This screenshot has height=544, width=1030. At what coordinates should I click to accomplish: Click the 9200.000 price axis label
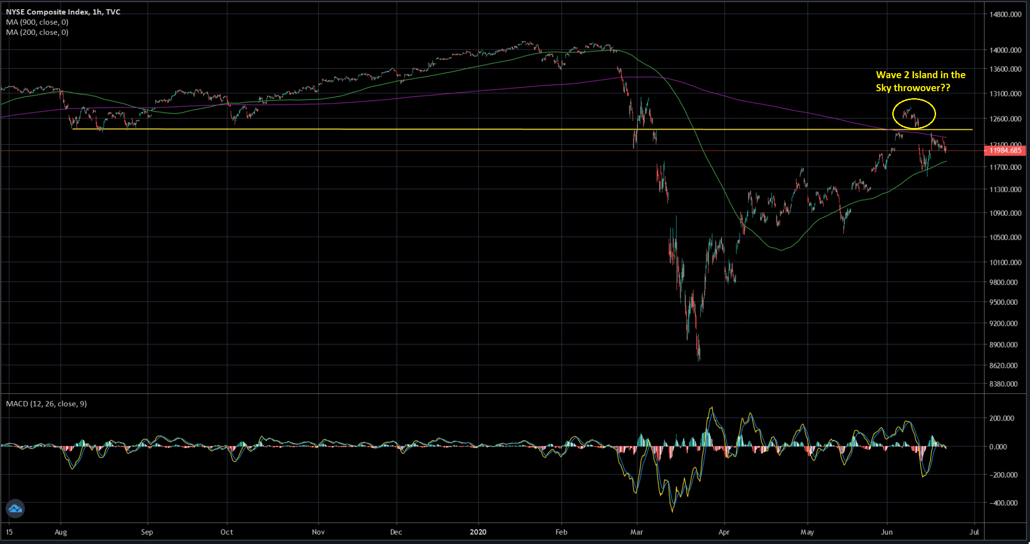click(x=1003, y=323)
